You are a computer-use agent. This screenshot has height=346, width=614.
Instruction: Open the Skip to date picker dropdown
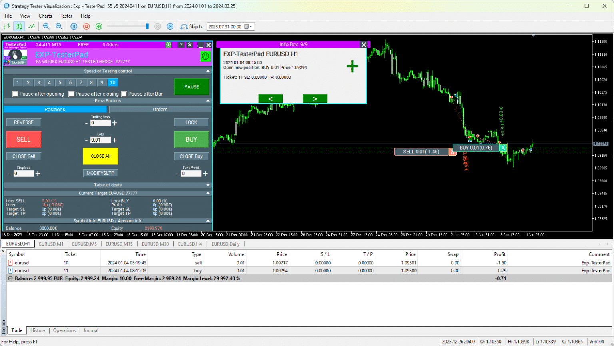[250, 26]
